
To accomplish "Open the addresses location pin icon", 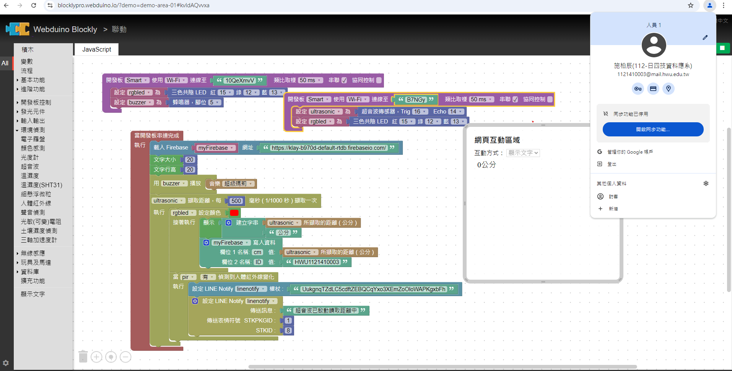I will [668, 89].
